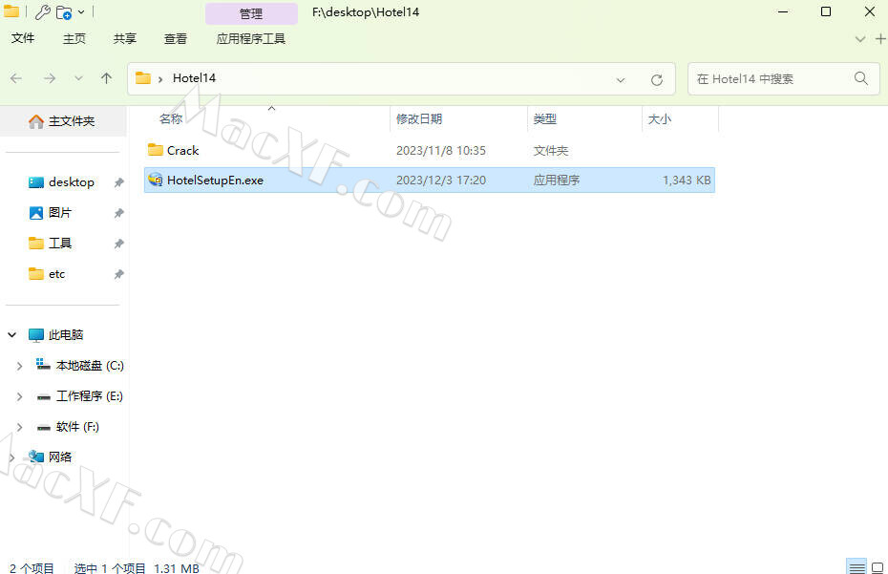This screenshot has width=888, height=574.
Task: Click the plus icon at ribbon right
Action: (x=880, y=39)
